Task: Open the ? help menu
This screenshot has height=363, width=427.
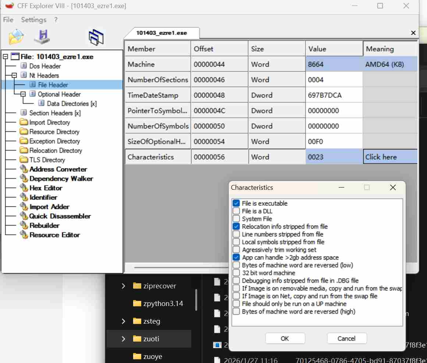Action: tap(56, 19)
